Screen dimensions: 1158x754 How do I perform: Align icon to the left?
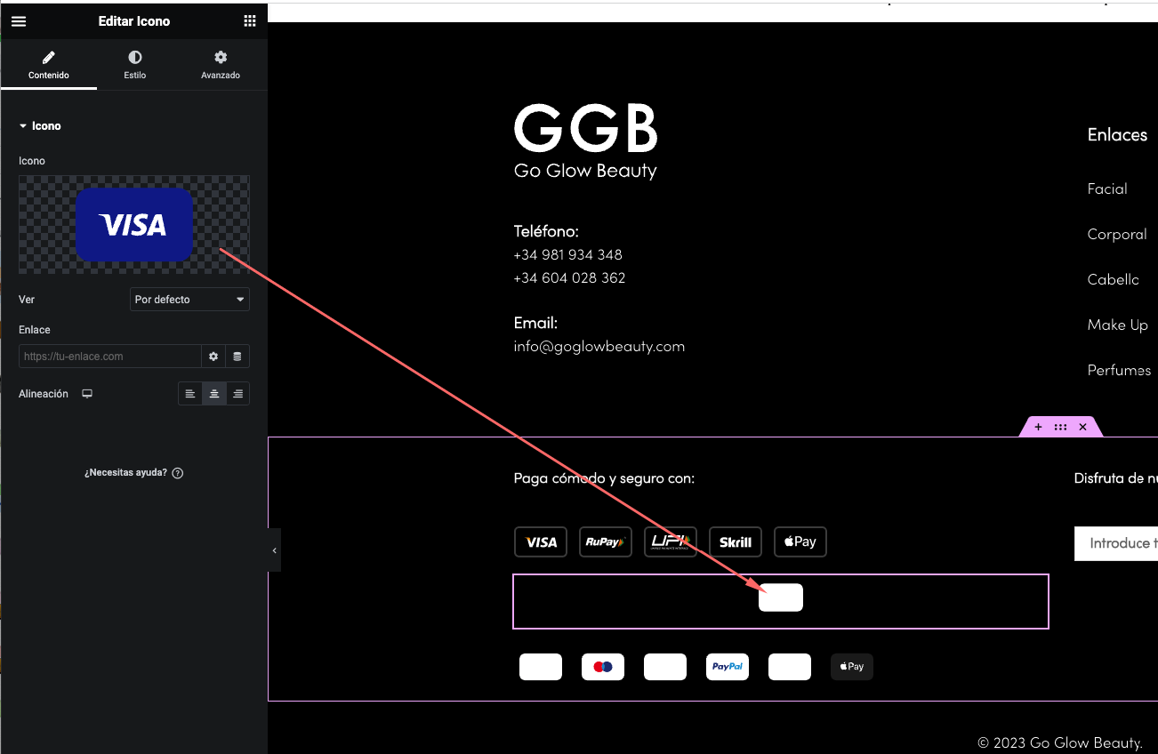coord(190,394)
